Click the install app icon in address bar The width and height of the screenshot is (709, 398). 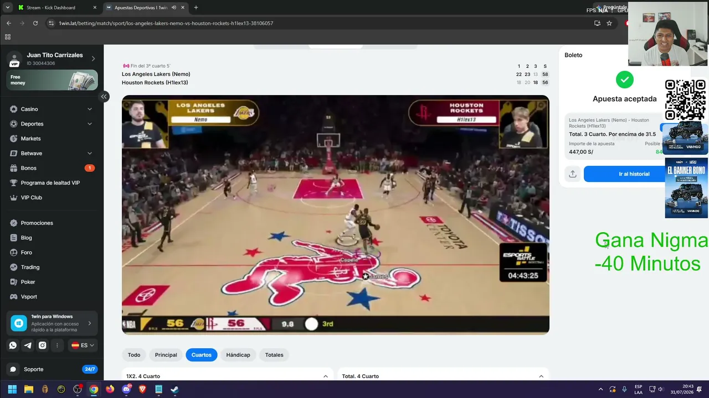pyautogui.click(x=597, y=23)
